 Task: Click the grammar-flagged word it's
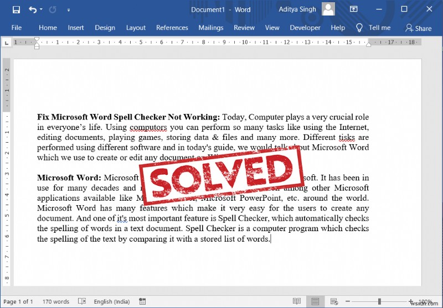coord(122,218)
